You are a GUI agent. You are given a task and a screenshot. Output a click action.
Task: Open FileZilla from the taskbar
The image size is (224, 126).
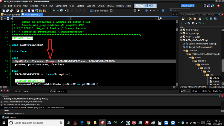tap(147, 123)
